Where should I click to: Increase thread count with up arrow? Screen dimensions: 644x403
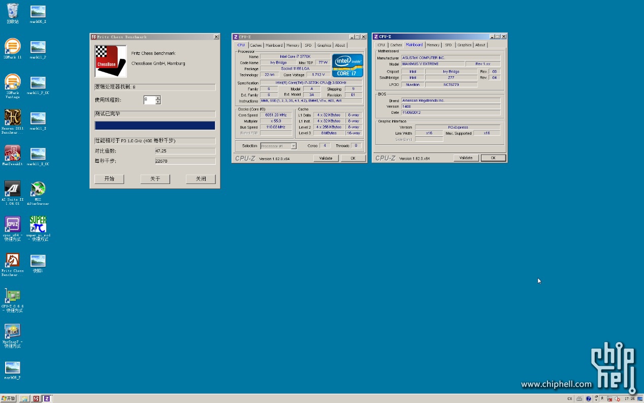(x=158, y=98)
